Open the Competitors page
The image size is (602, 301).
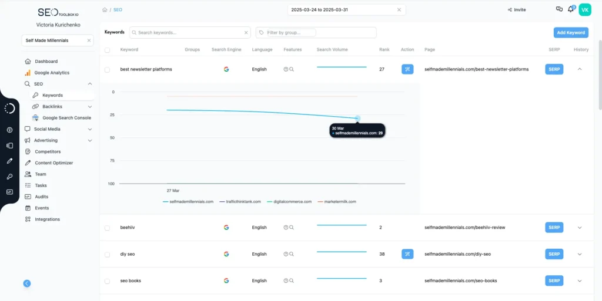point(48,151)
